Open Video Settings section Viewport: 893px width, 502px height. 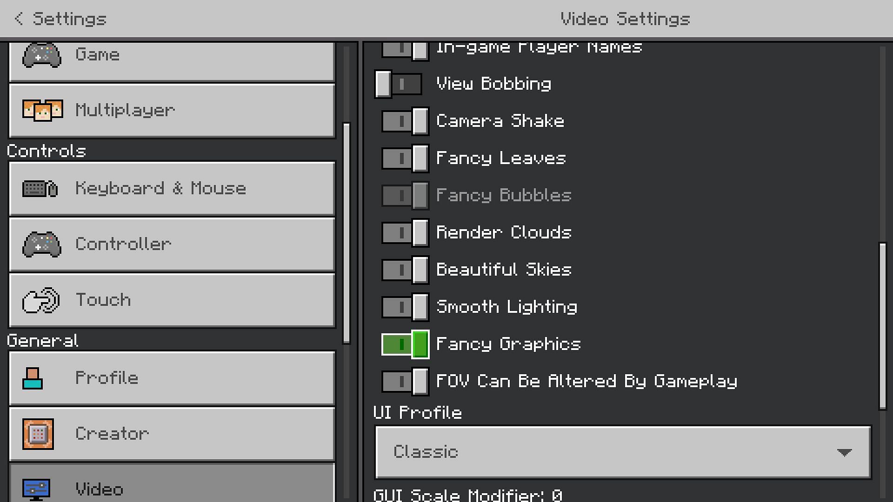(173, 489)
